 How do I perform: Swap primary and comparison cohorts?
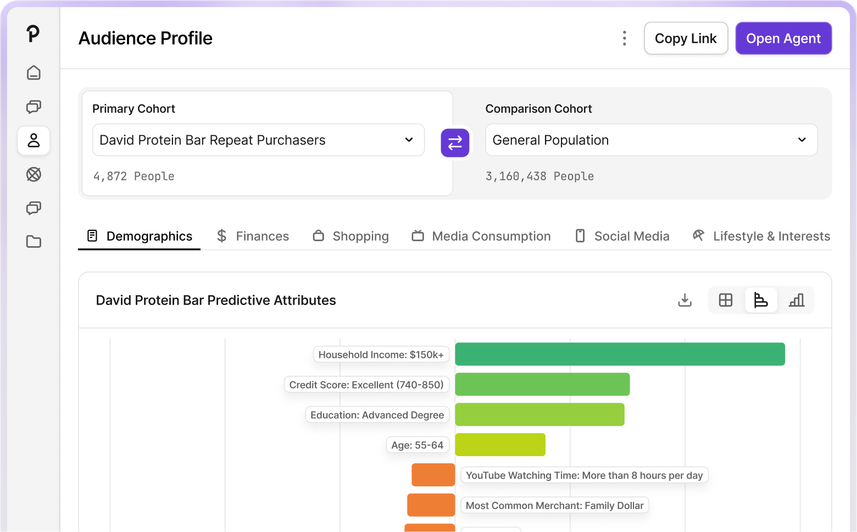(x=455, y=143)
